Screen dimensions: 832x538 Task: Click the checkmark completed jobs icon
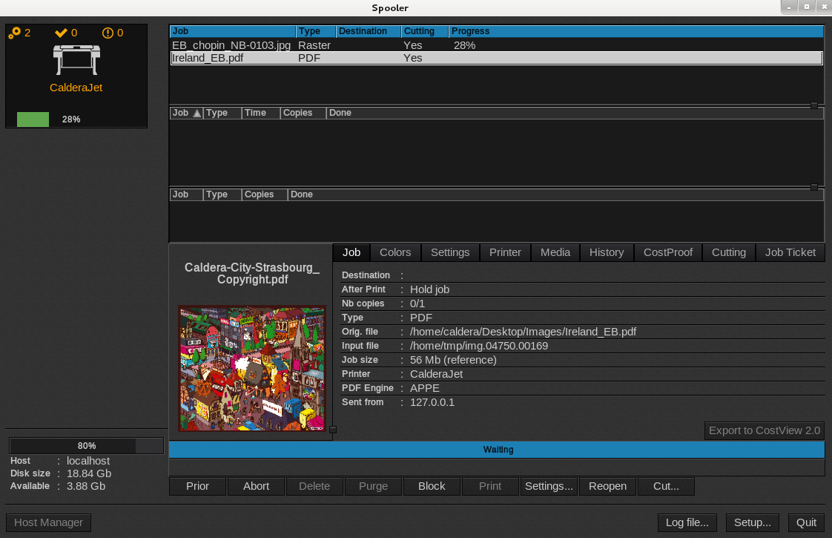(x=62, y=33)
